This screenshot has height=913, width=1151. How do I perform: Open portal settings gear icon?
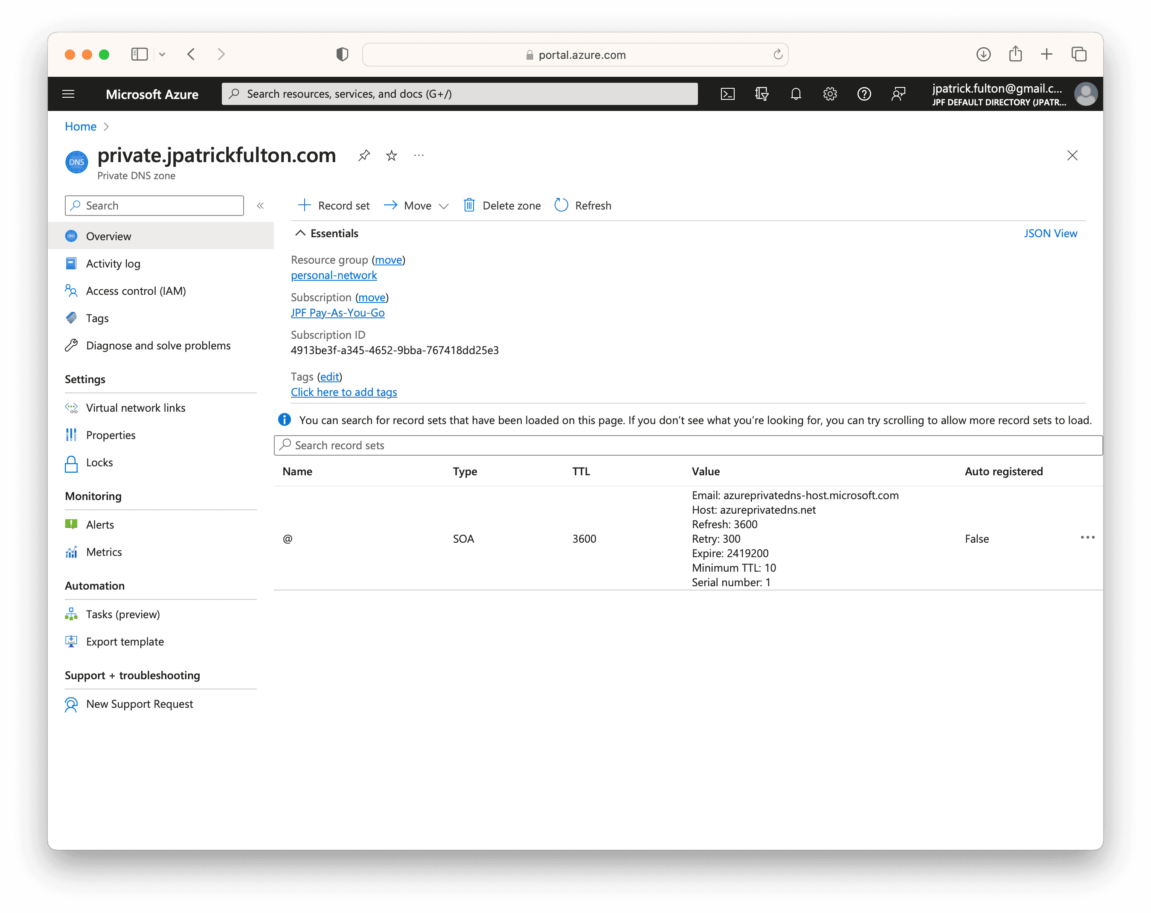[x=830, y=94]
